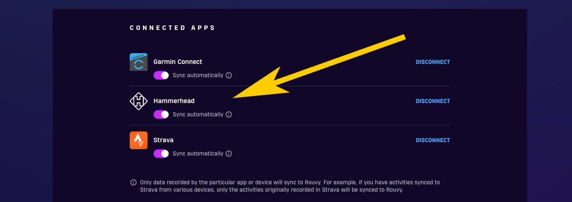572x202 pixels.
Task: Click the Garmin Connect app icon
Action: click(139, 62)
